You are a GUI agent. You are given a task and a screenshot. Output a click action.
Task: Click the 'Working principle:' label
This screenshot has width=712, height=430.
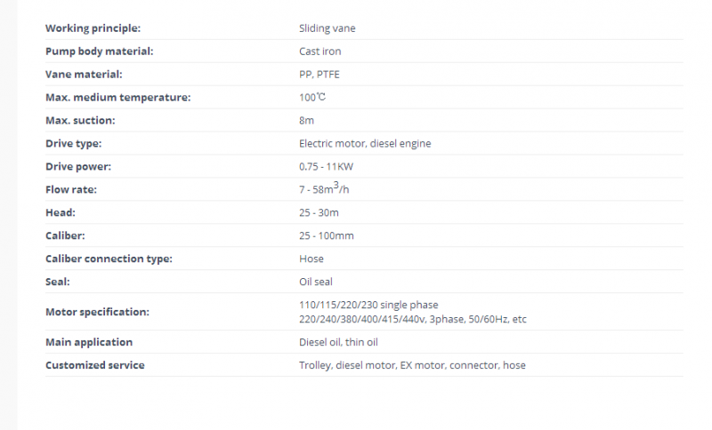pyautogui.click(x=93, y=28)
